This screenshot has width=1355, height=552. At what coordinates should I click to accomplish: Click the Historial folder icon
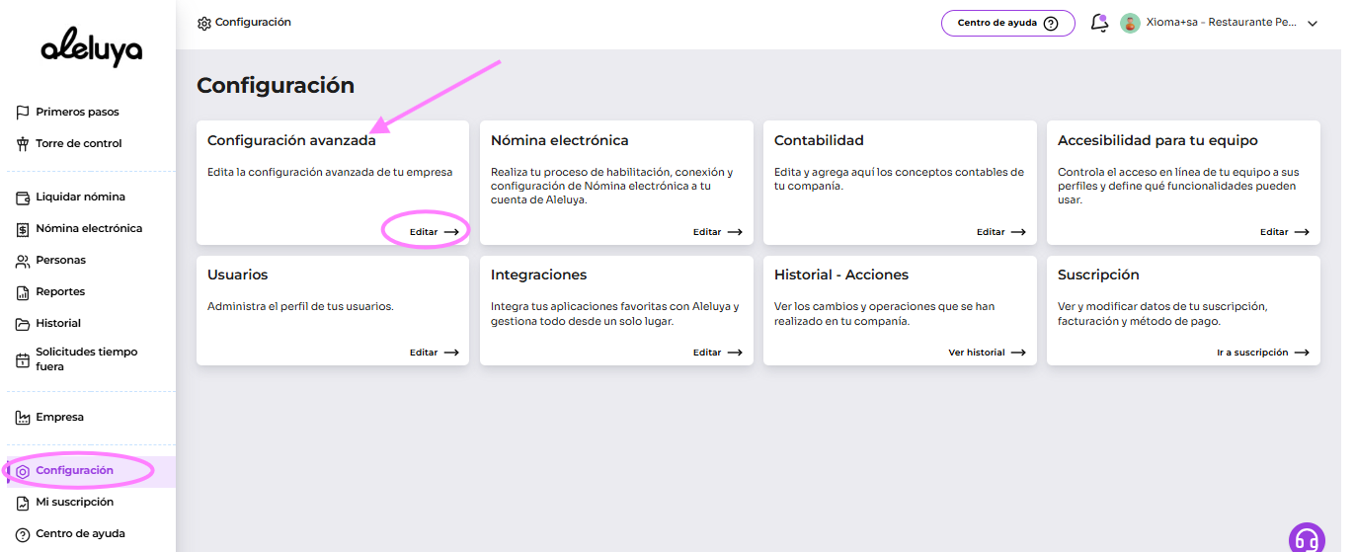pyautogui.click(x=23, y=324)
